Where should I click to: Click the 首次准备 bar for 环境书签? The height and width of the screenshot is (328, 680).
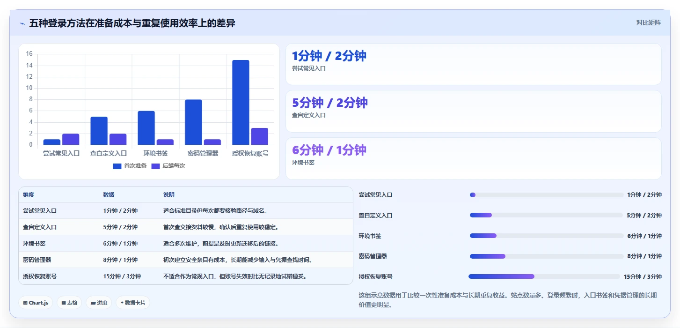tap(146, 128)
